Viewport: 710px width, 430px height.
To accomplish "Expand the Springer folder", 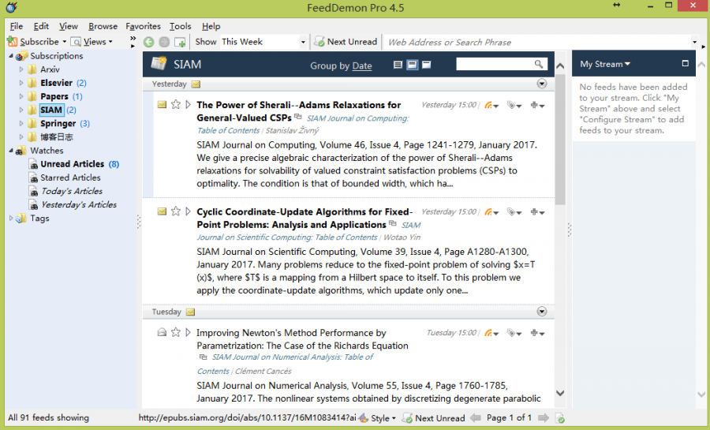I will point(21,124).
